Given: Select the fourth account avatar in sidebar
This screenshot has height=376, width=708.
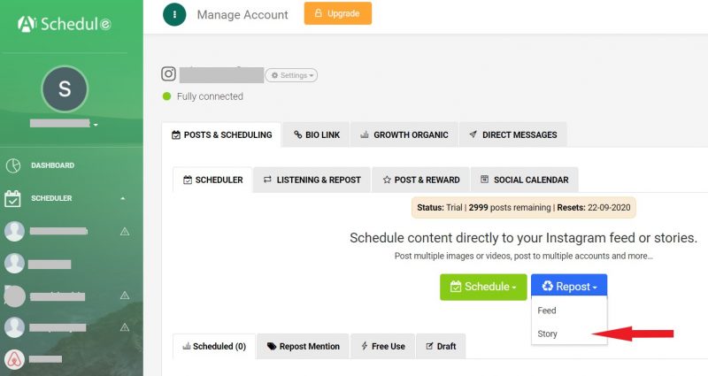Looking at the screenshot, I should pos(14,327).
